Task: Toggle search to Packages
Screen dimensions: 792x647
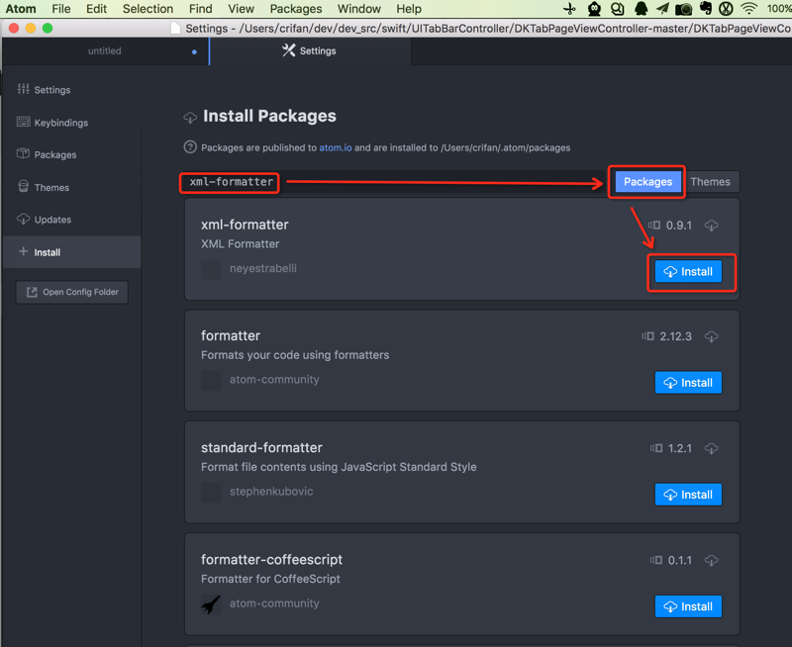Action: click(647, 182)
